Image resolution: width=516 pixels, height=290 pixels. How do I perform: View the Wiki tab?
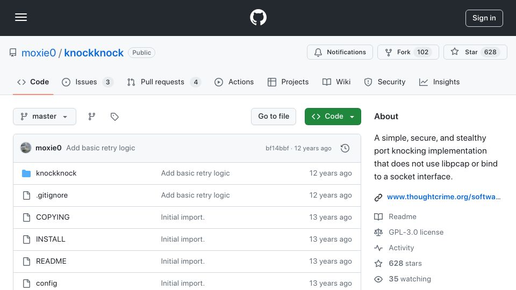tap(336, 82)
